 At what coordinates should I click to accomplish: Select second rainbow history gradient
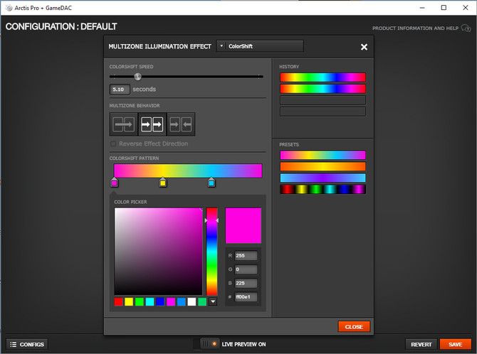pyautogui.click(x=323, y=89)
